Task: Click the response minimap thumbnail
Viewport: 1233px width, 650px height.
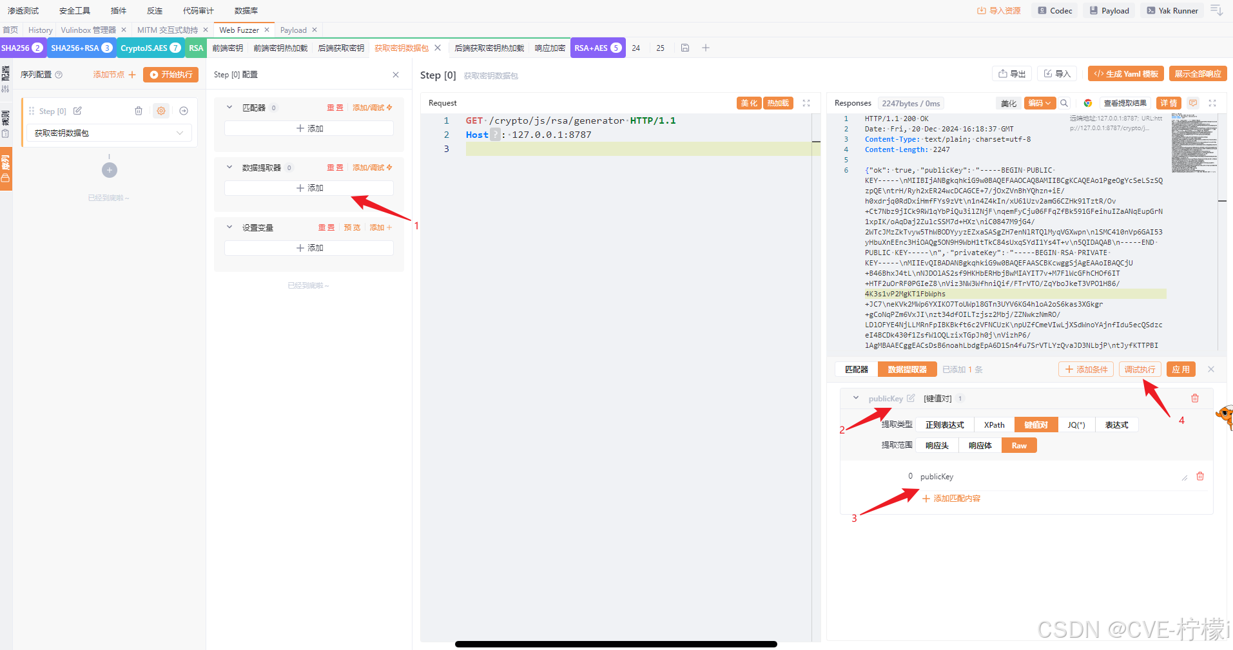Action: [x=1194, y=143]
